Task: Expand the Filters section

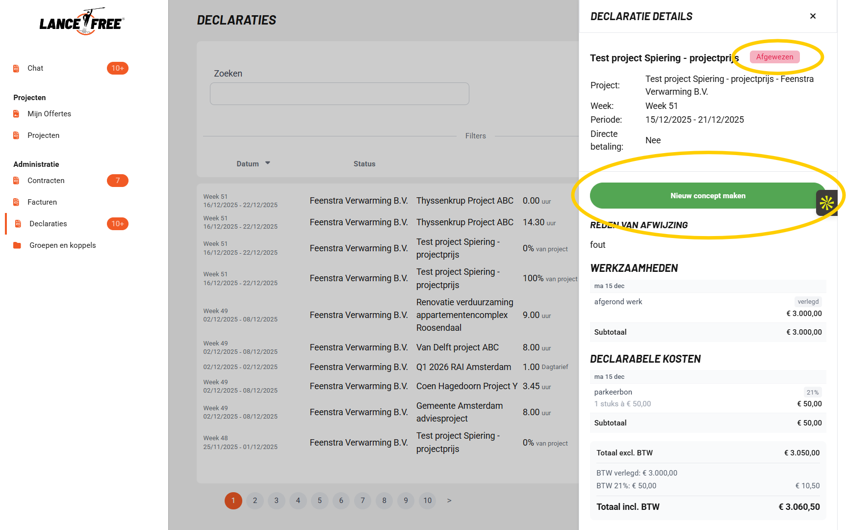Action: click(x=475, y=136)
